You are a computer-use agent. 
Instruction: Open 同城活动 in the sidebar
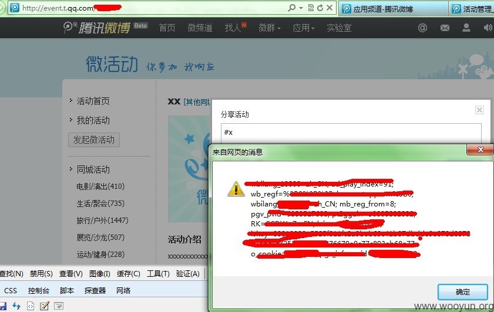pyautogui.click(x=93, y=169)
